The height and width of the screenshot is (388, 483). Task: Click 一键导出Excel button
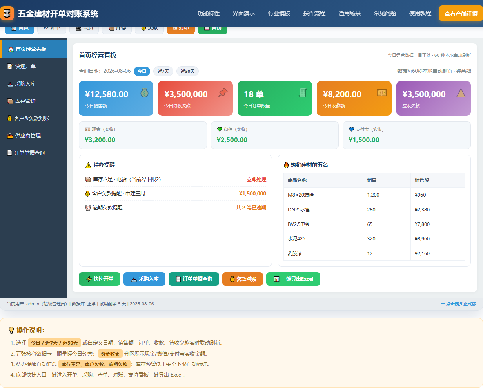[293, 279]
